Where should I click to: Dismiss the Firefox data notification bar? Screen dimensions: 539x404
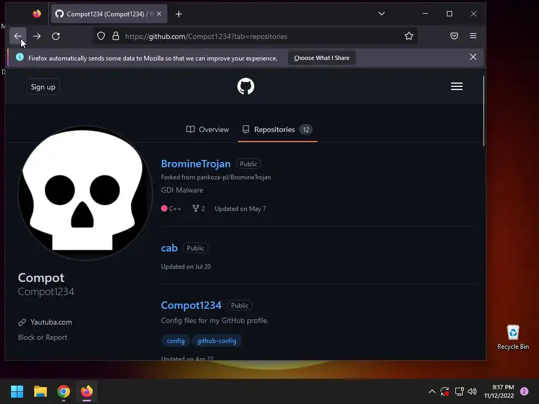click(473, 57)
